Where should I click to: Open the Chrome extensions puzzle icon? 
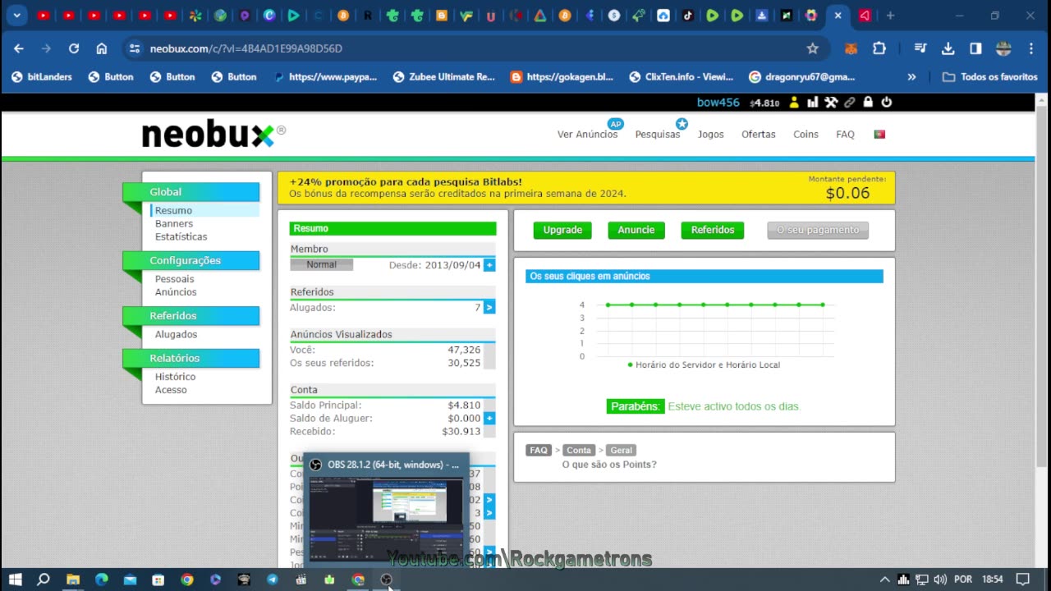(x=879, y=48)
